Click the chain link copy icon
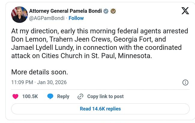Screen dimensions: 195x123 (80, 96)
